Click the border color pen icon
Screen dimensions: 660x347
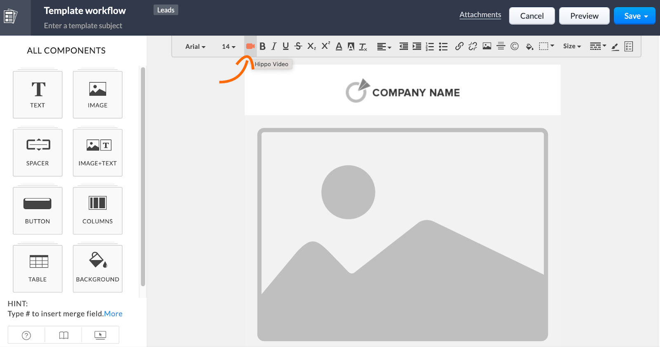[x=615, y=47]
